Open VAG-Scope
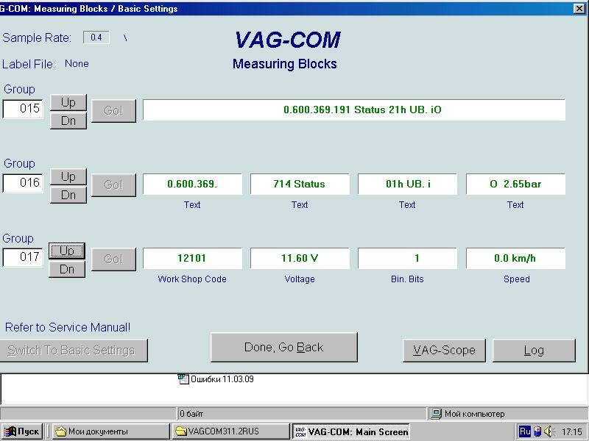Image resolution: width=589 pixels, height=441 pixels. pos(444,350)
